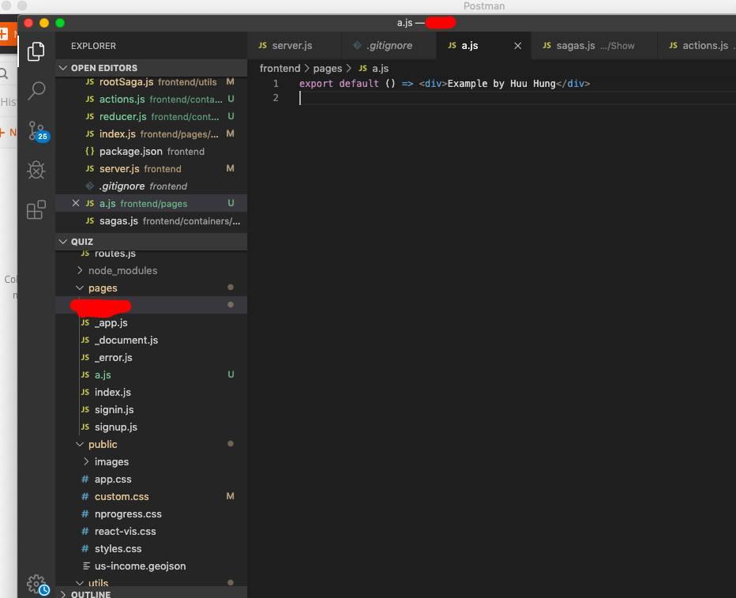The width and height of the screenshot is (736, 598).
Task: Open the Explorer view in activity bar
Action: (36, 51)
